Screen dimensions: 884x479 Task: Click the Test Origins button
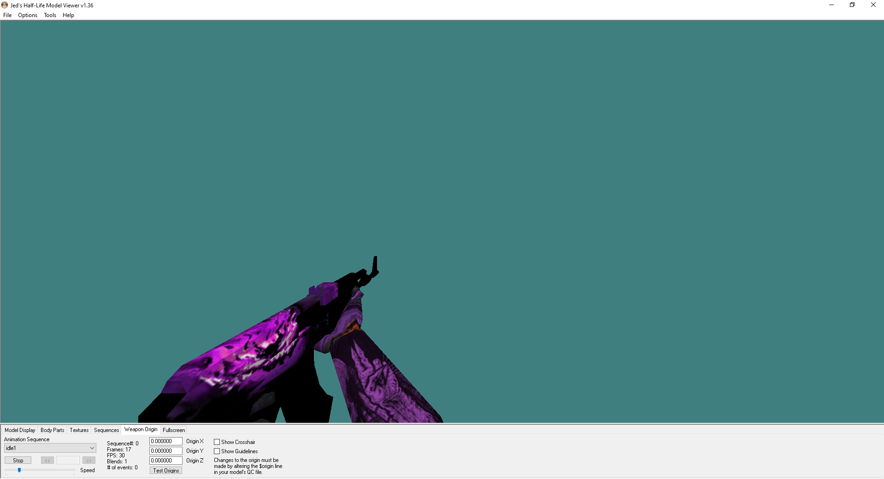point(166,471)
